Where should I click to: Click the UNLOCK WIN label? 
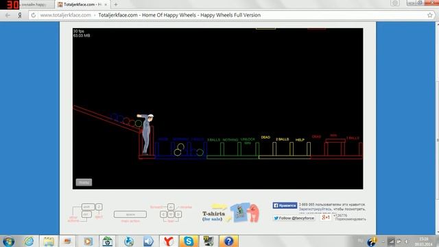[248, 141]
